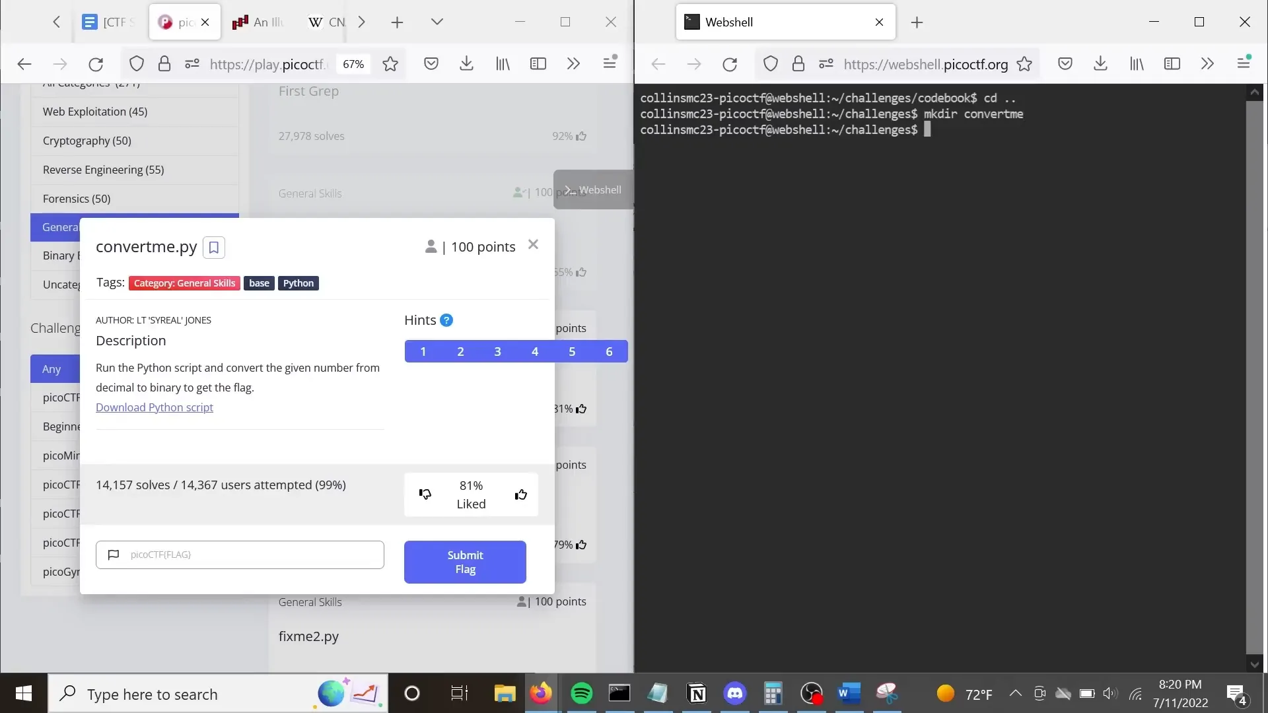The image size is (1268, 713).
Task: Select the Cryptography (50) category
Action: click(87, 141)
